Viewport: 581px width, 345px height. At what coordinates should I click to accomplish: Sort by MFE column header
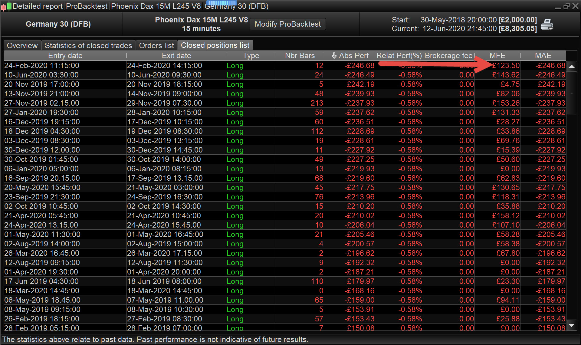[497, 56]
